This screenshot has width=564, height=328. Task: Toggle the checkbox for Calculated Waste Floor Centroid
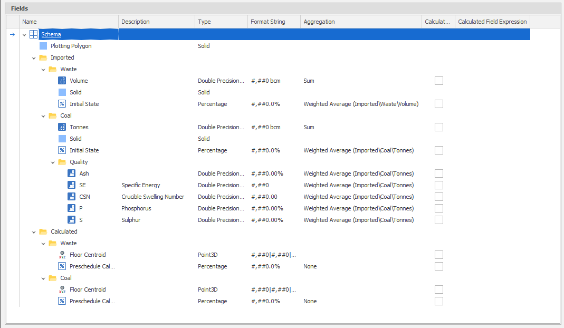click(439, 255)
